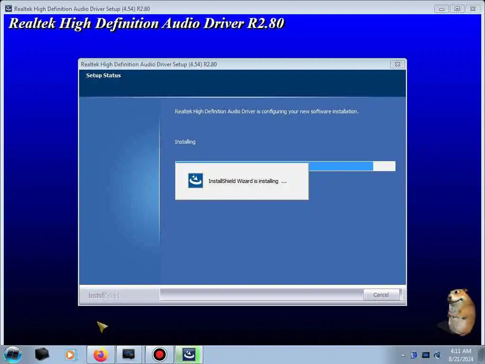Click the 'Installing' status label
485x364 pixels.
185,142
